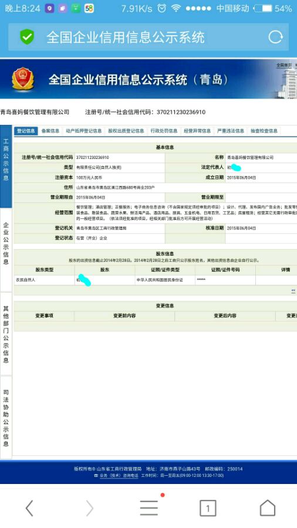
Task: Open the 股权出质登记信息 tab
Action: [126, 131]
